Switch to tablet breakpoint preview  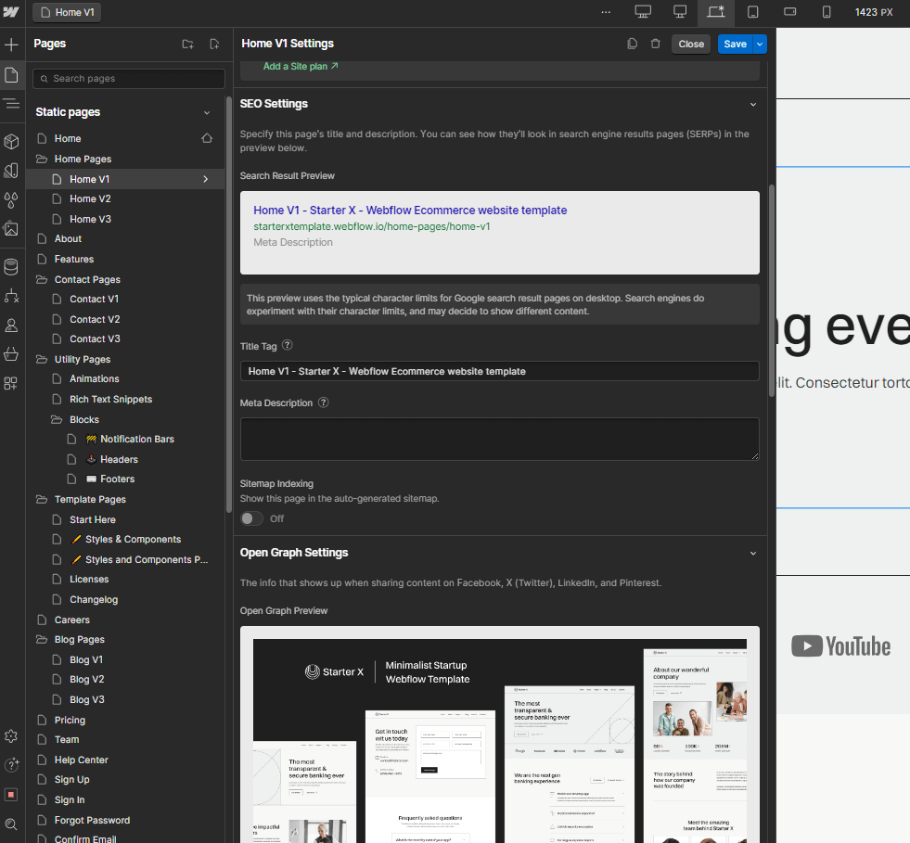[x=752, y=12]
